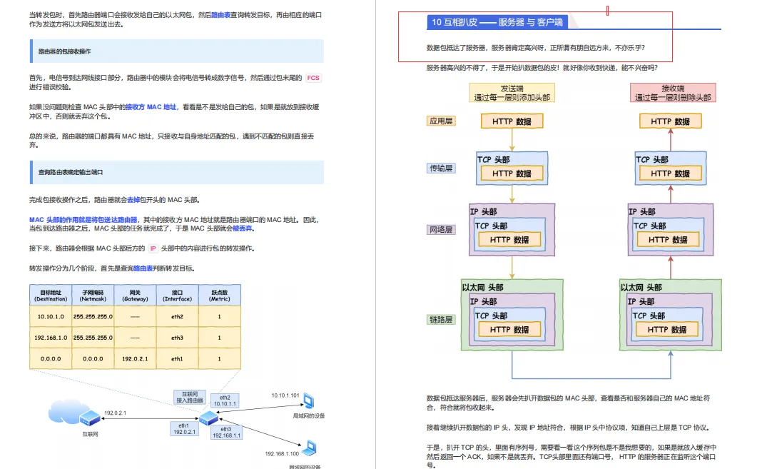Click the sender's application-layer HTTP 数据 box
The width and height of the screenshot is (767, 469).
512,121
